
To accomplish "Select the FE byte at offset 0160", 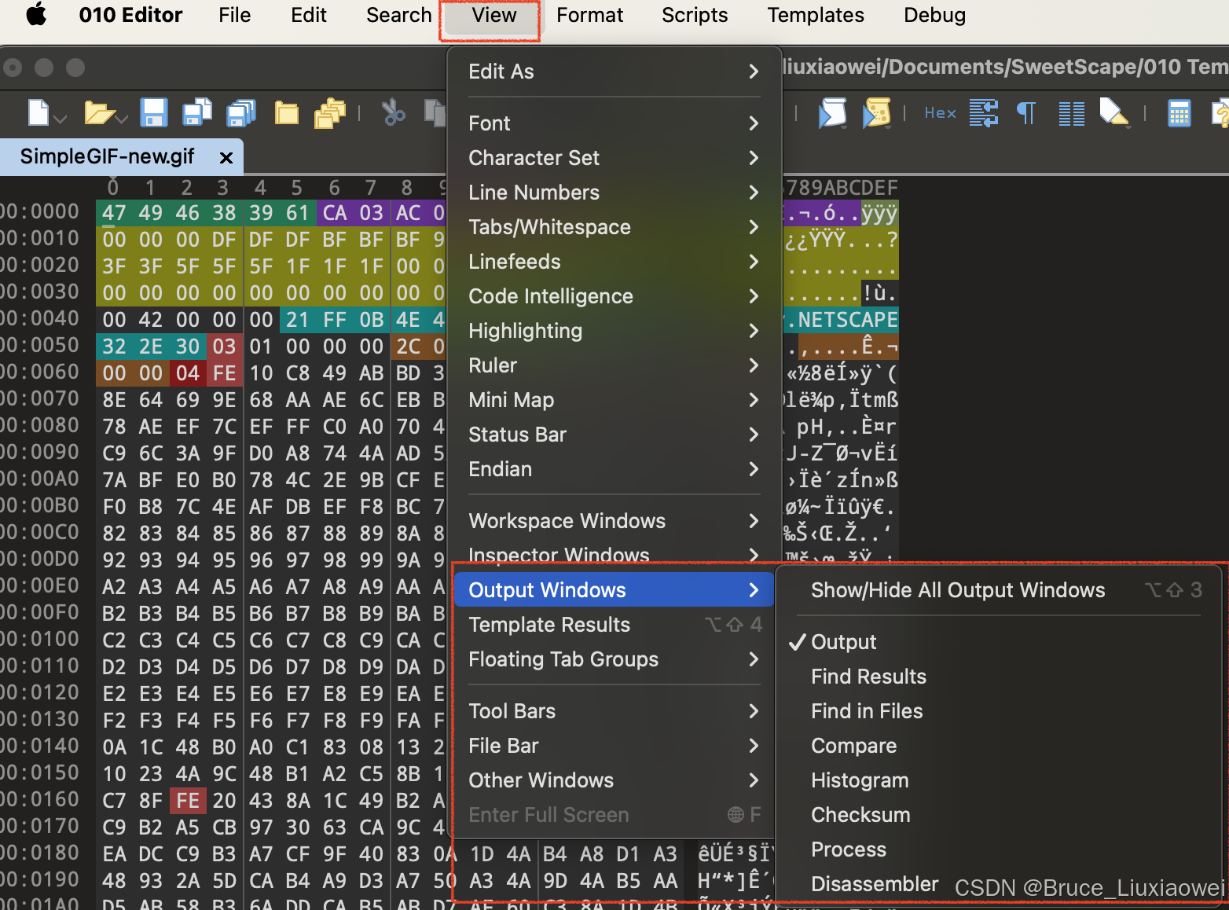I will tap(187, 800).
